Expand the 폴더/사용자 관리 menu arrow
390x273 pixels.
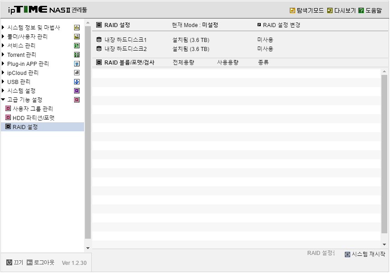pyautogui.click(x=3, y=36)
